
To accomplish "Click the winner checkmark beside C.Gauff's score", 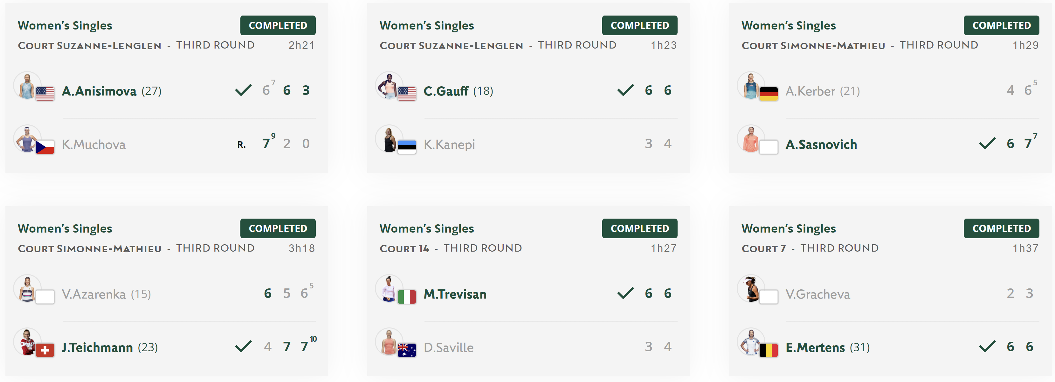I will 625,90.
